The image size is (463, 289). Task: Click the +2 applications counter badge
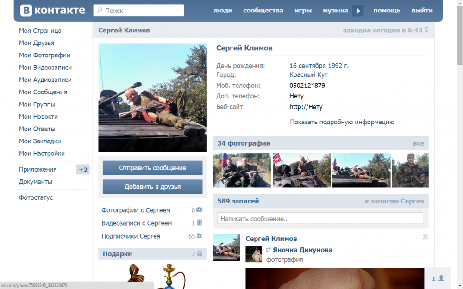pyautogui.click(x=83, y=170)
